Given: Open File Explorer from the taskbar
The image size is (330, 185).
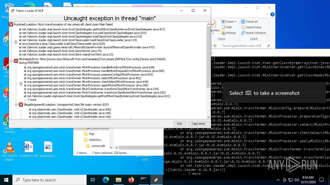Looking at the screenshot, I should point(118,180).
